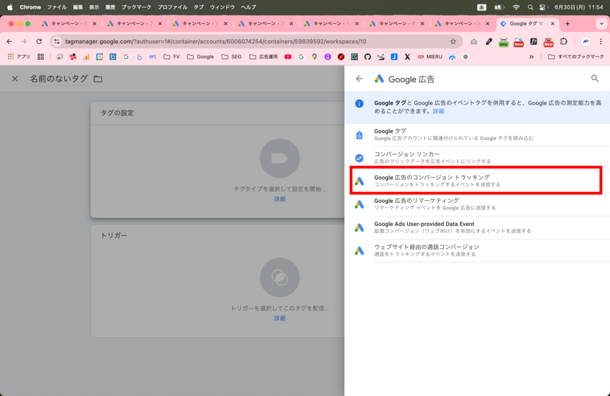Open the Google Maps bookmark icon
The height and width of the screenshot is (396, 610).
(315, 56)
